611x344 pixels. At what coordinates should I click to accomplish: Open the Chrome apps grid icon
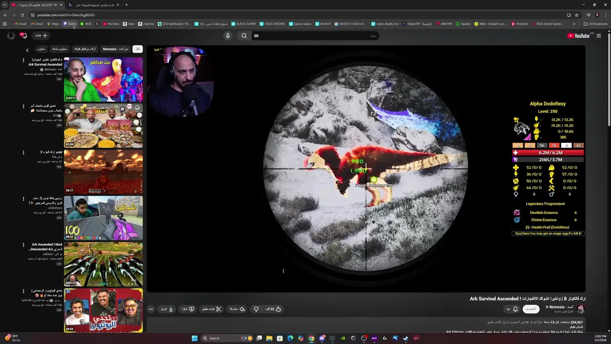[5, 24]
